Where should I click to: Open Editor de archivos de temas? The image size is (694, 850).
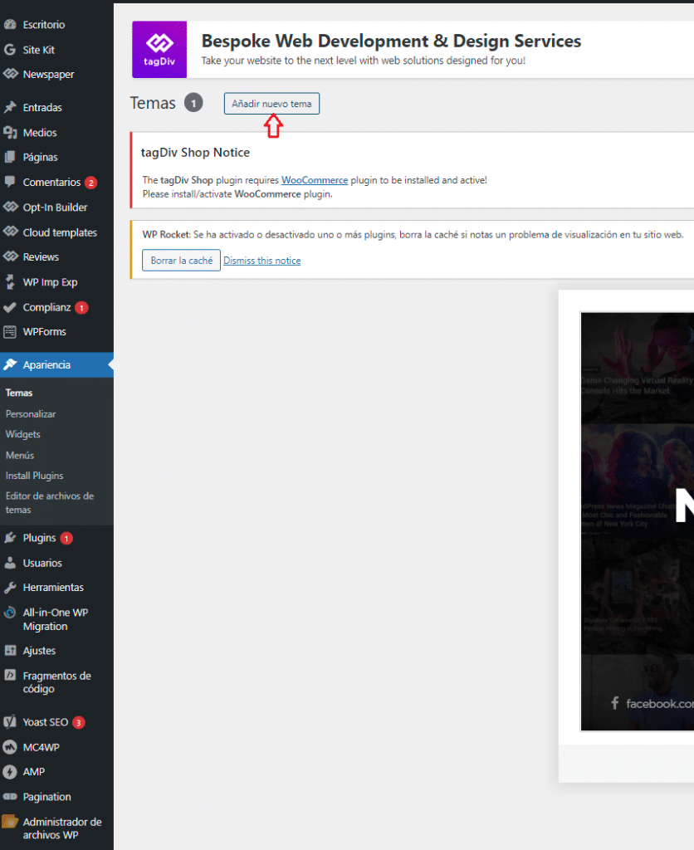click(50, 503)
